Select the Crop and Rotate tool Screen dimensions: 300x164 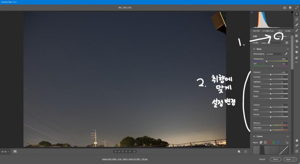[x=297, y=19]
